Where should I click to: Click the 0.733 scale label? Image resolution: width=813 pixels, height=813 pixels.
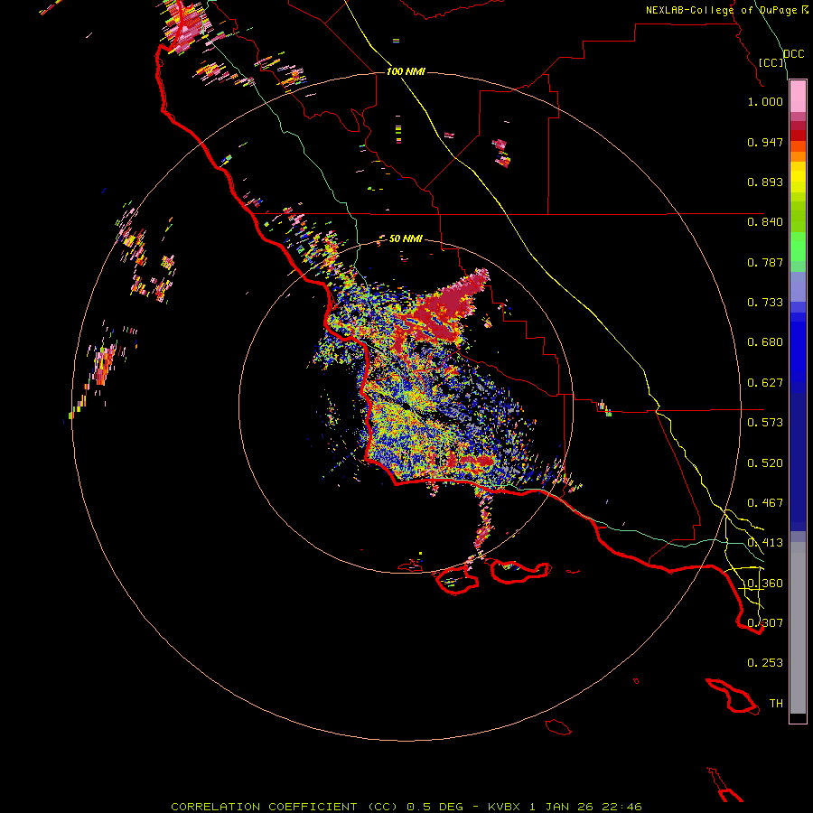[765, 303]
